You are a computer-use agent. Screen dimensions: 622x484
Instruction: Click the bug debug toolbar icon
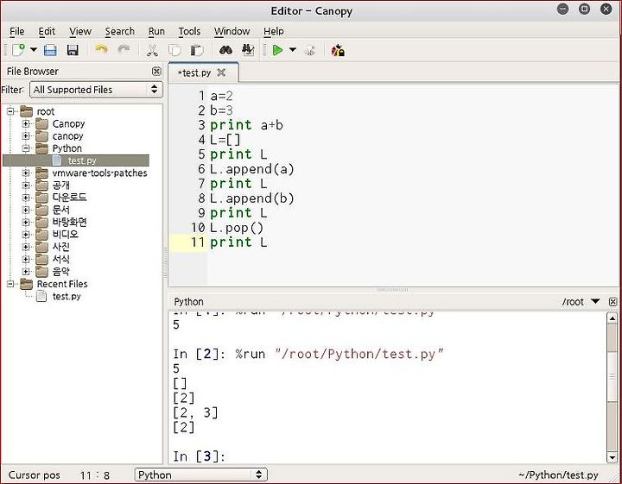point(338,50)
